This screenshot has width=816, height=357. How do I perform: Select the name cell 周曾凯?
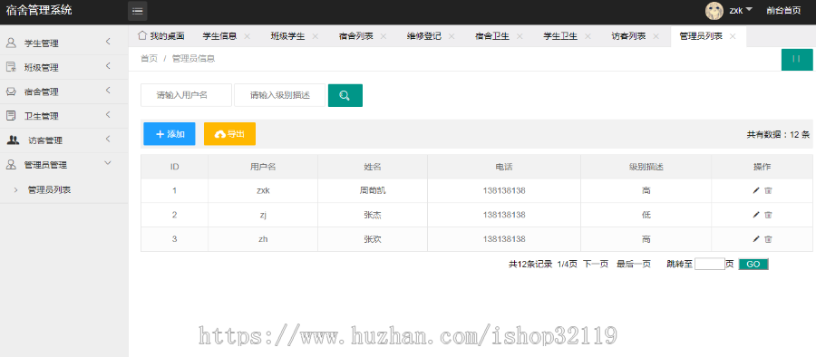coord(373,190)
